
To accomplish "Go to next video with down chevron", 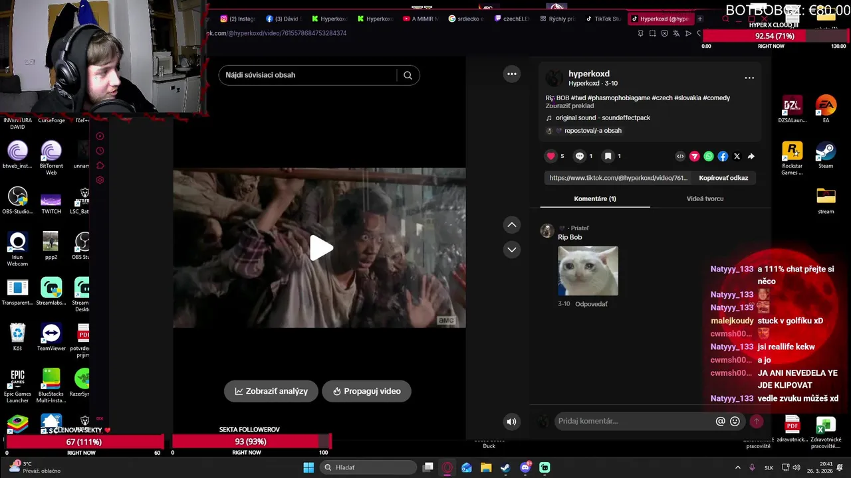I will click(512, 250).
